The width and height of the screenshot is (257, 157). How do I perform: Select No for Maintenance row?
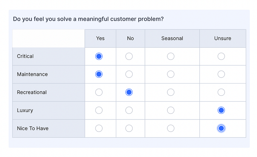pos(129,74)
